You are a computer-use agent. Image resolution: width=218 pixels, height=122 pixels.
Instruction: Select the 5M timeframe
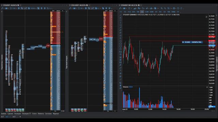tap(142, 12)
